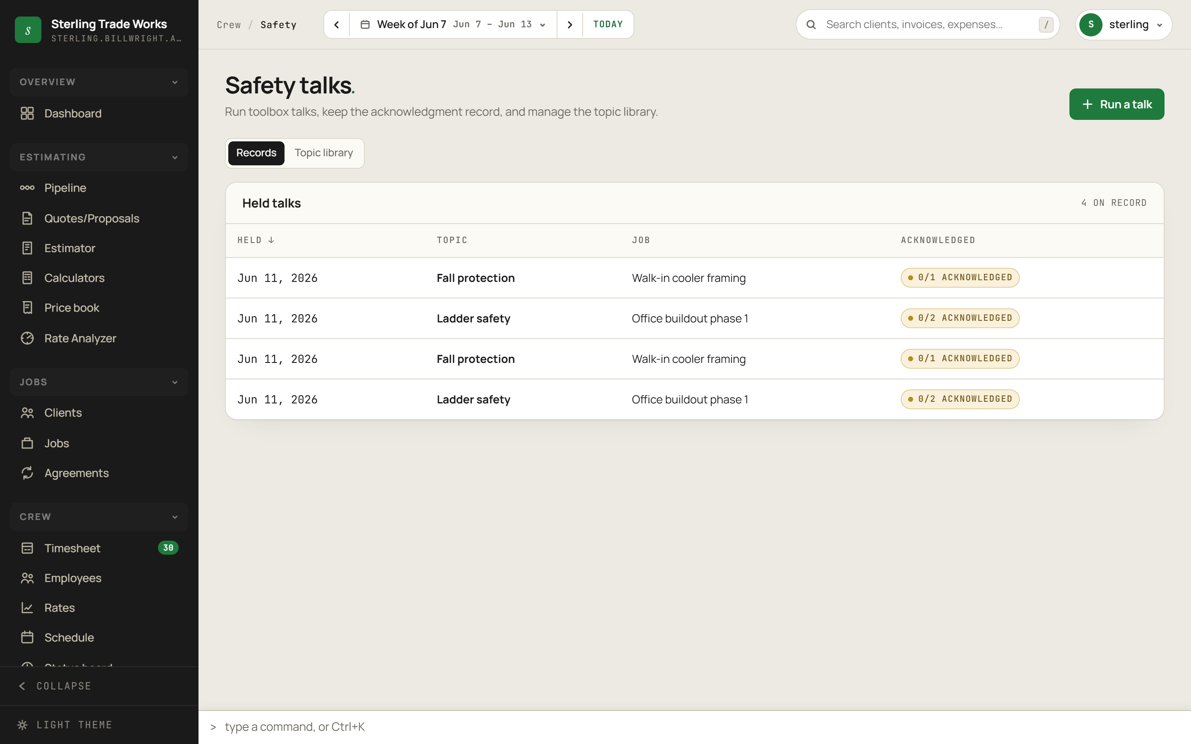Collapse the Overview section
Viewport: 1191px width, 744px height.
point(99,82)
